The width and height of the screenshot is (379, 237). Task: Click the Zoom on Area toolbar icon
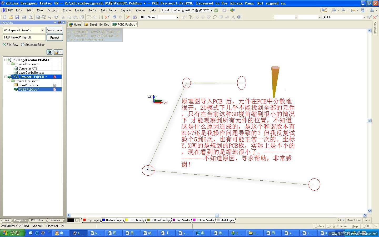click(x=44, y=17)
